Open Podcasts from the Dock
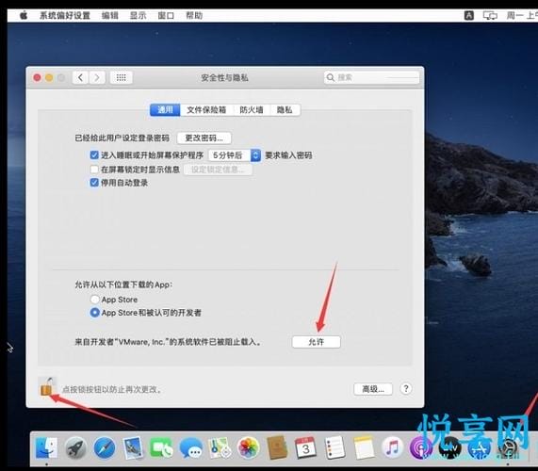The width and height of the screenshot is (538, 471). 421,447
